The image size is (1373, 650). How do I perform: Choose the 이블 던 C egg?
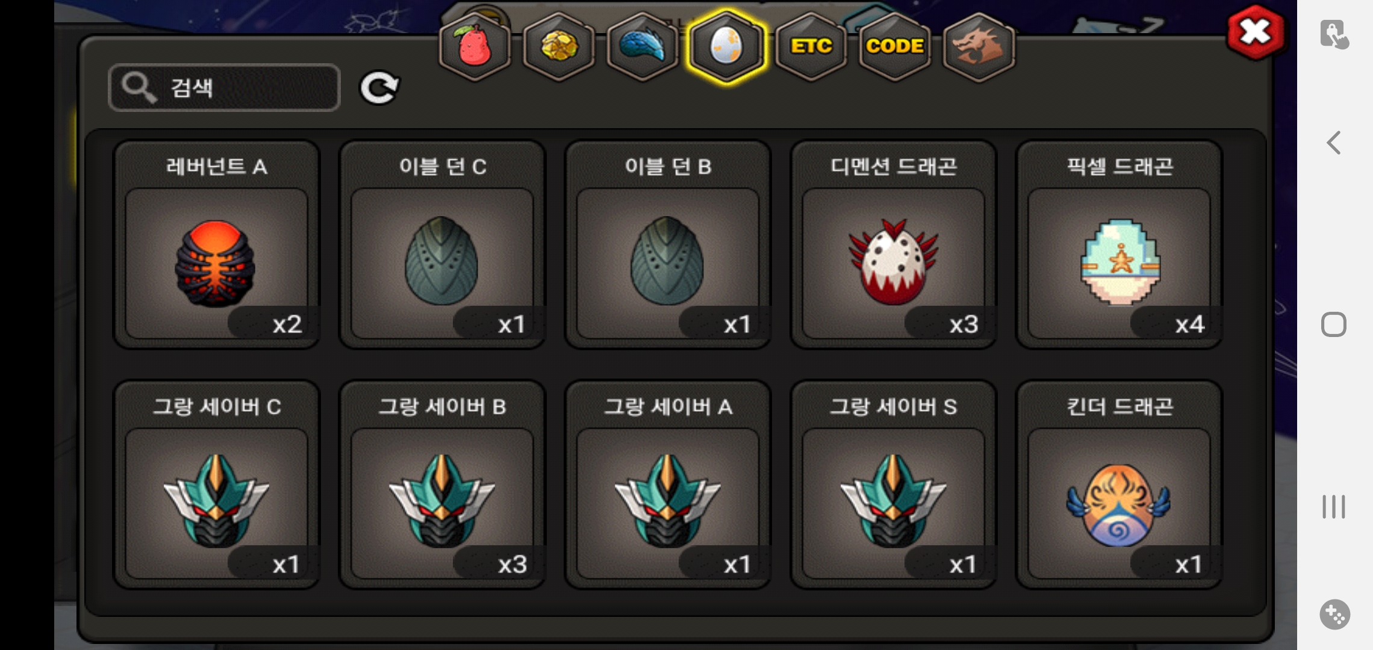click(442, 244)
